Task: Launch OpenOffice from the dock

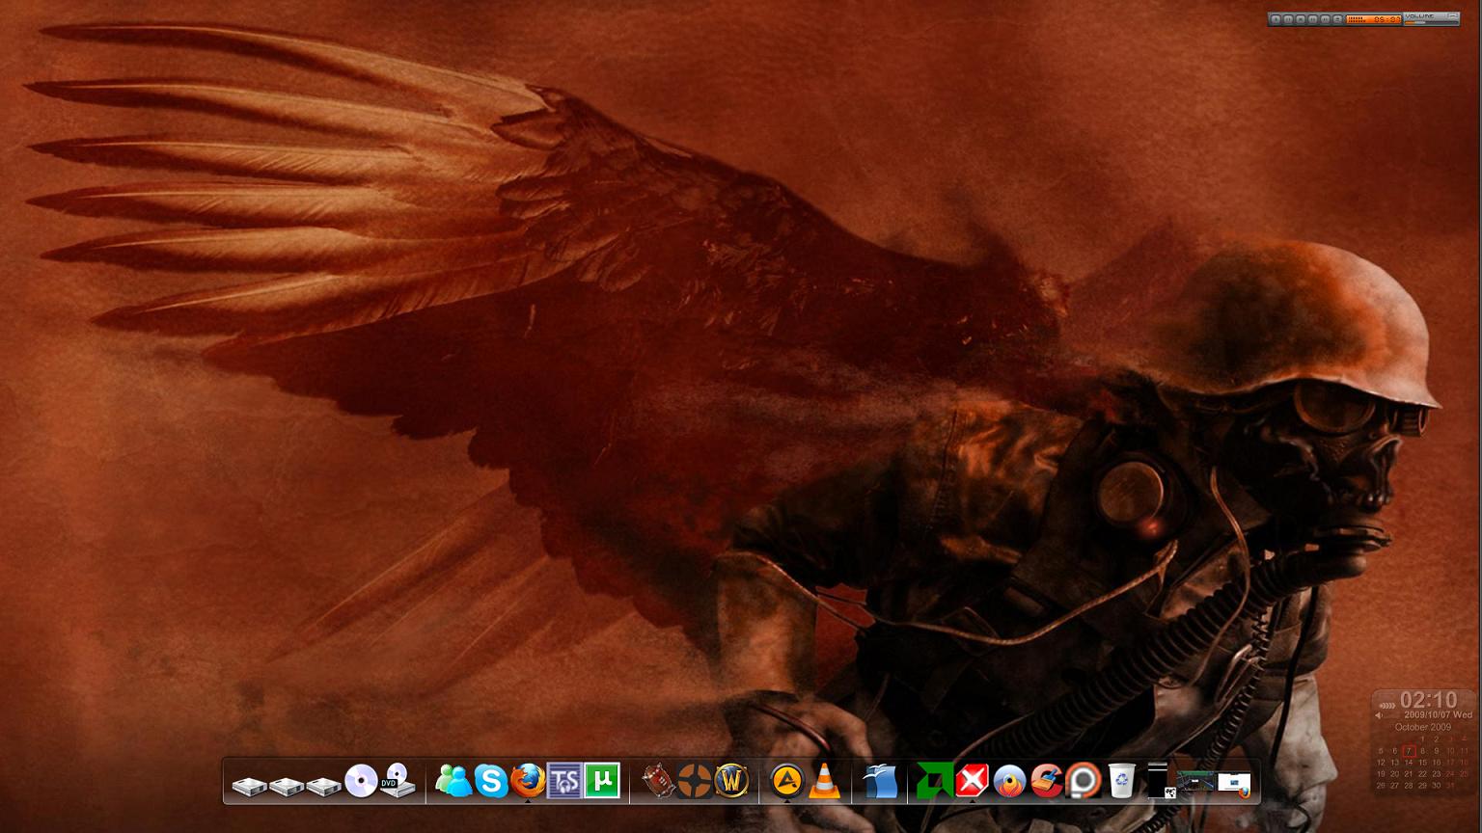Action: [x=879, y=781]
